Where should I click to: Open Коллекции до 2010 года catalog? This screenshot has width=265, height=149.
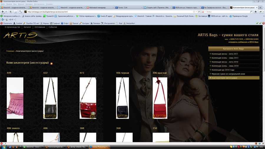[x=223, y=70]
